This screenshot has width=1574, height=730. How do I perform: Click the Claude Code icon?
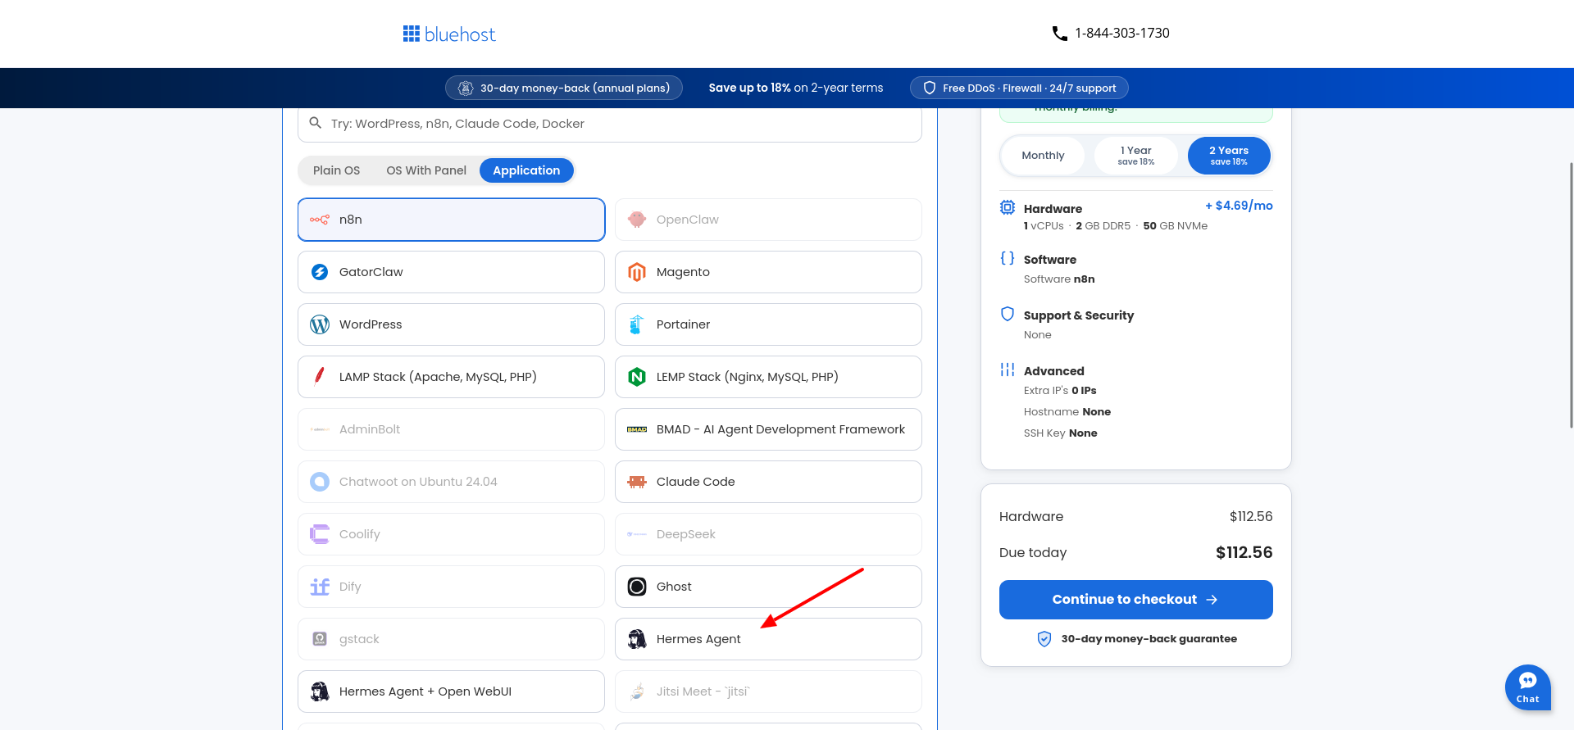click(x=637, y=482)
